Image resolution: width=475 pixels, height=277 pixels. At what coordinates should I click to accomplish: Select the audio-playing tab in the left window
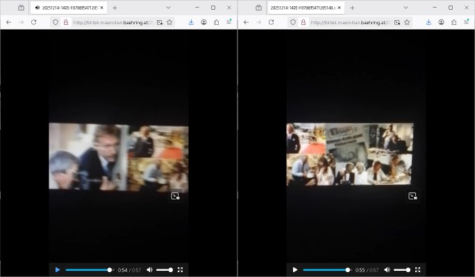pos(67,8)
